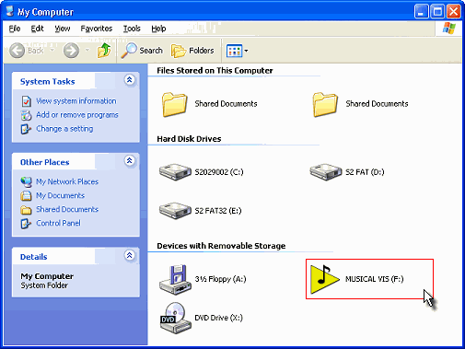The height and width of the screenshot is (349, 465).
Task: Select the S2 FAT (D:) label
Action: (365, 172)
